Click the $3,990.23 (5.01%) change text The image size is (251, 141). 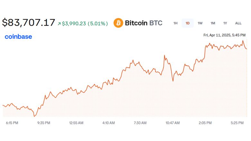[85, 23]
